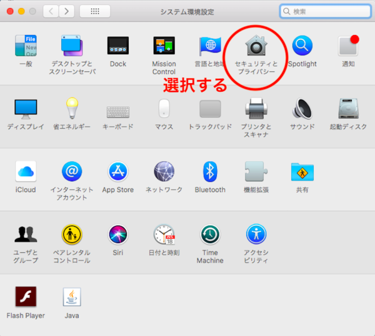Open 言語と地域 flag icon preferences
Screen dimensions: 375x336
[210, 46]
